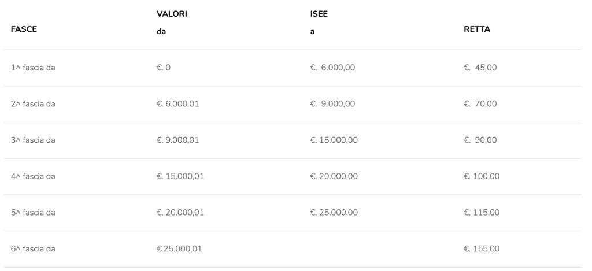Image resolution: width=592 pixels, height=271 pixels.
Task: Click the €.25.000,01 starting value
Action: pos(179,248)
